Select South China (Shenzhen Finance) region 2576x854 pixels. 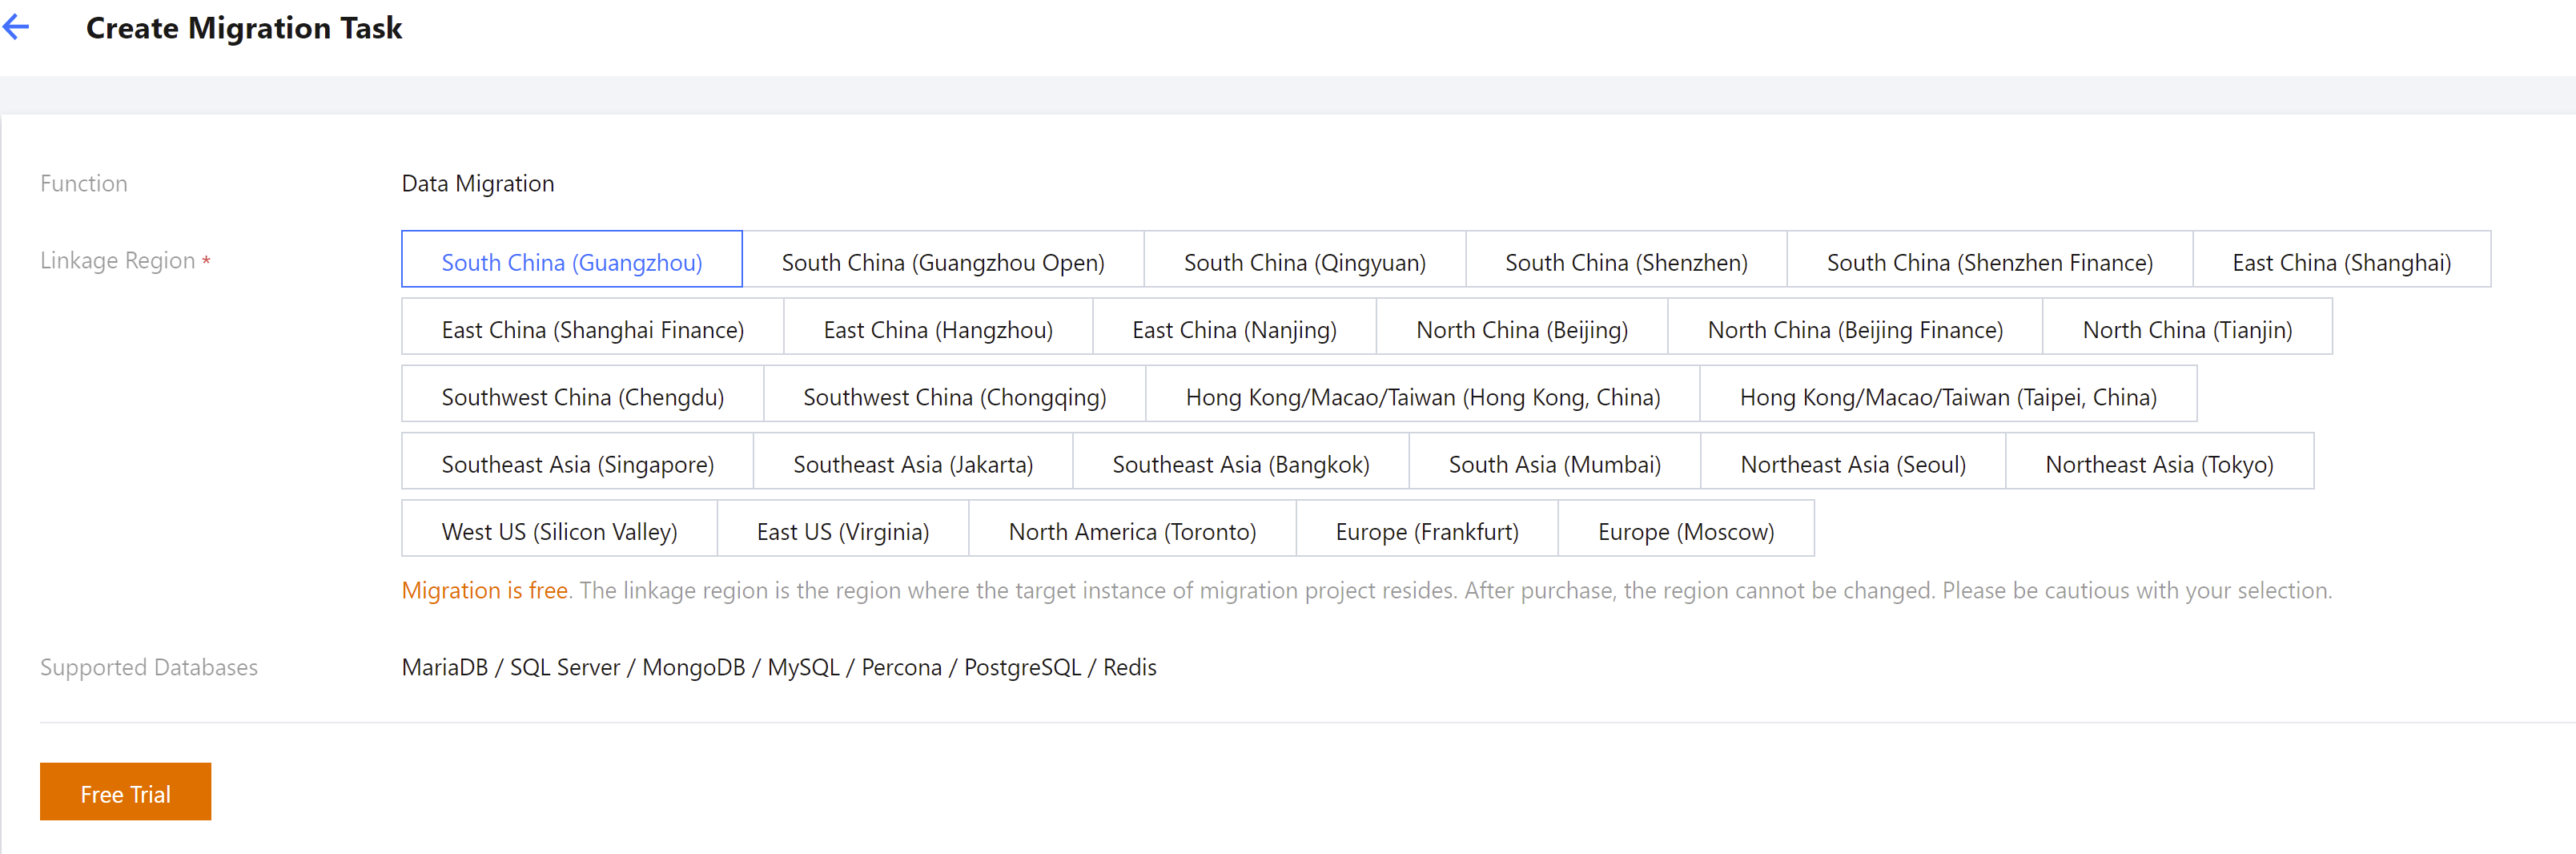[x=1990, y=260]
